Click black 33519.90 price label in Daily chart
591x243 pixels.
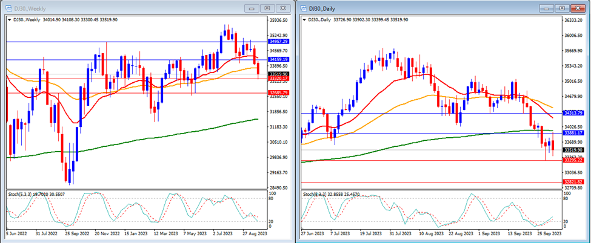573,150
